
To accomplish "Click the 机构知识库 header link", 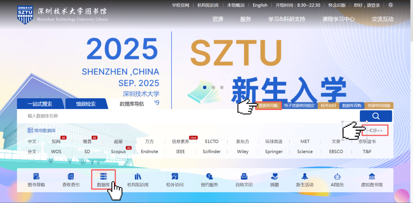I will tap(208, 5).
